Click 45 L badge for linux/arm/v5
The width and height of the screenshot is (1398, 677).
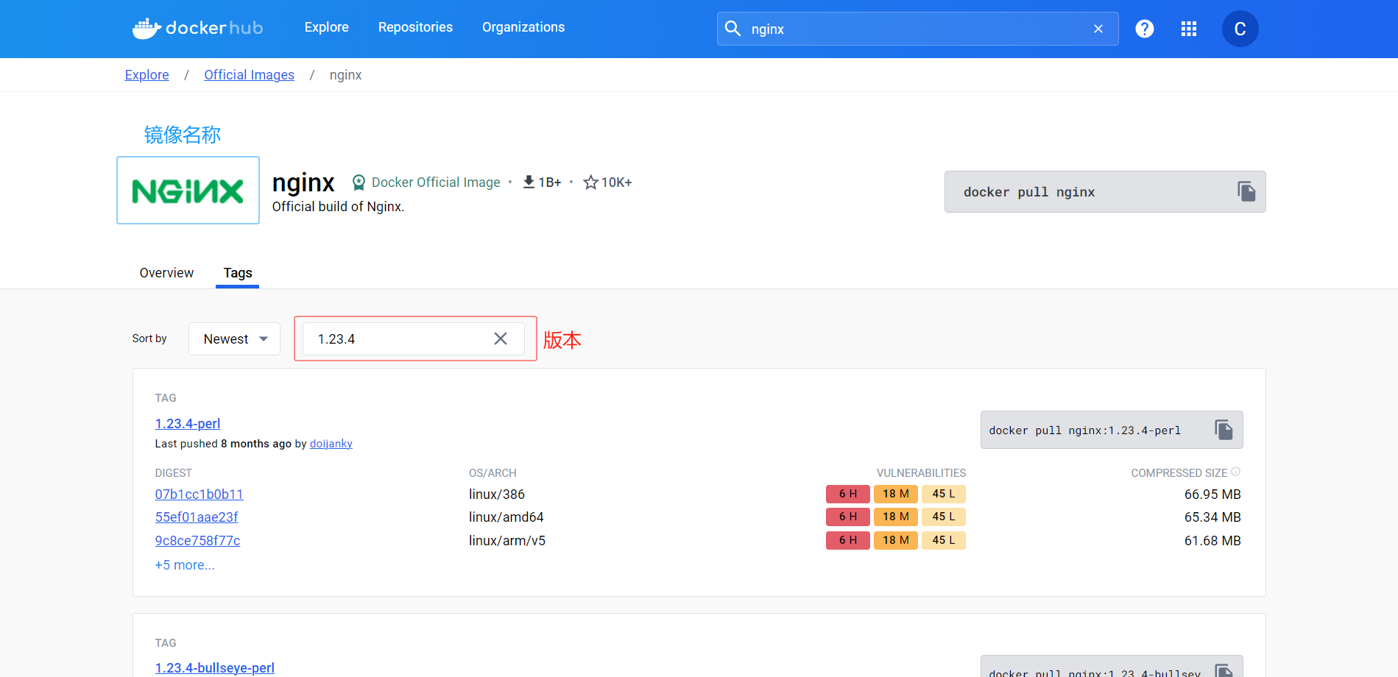pos(943,540)
